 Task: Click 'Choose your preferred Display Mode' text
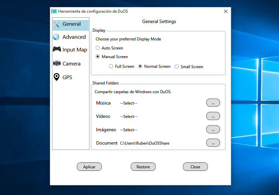(x=128, y=39)
